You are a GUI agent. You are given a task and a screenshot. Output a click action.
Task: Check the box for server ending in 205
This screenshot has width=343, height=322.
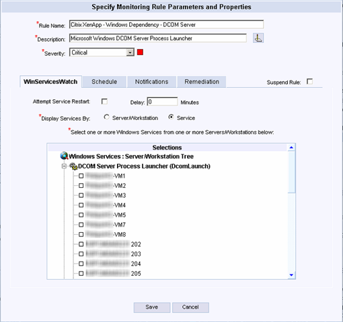tap(81, 274)
